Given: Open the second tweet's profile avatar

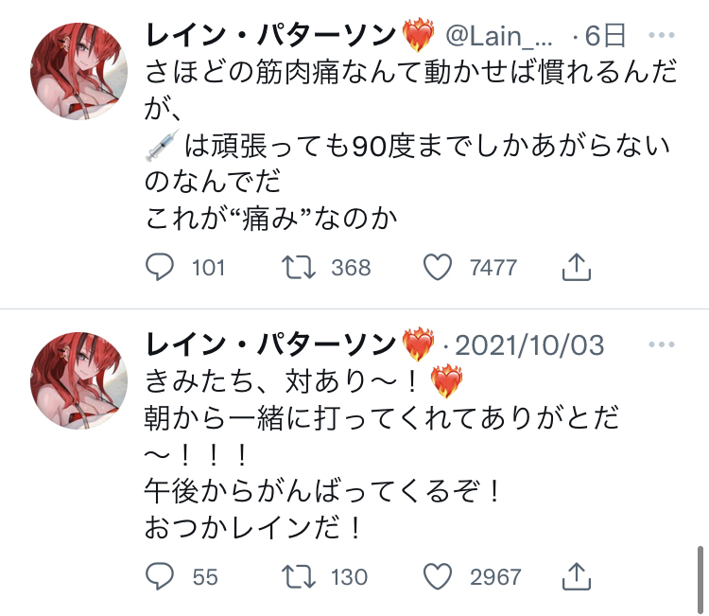Looking at the screenshot, I should (78, 381).
